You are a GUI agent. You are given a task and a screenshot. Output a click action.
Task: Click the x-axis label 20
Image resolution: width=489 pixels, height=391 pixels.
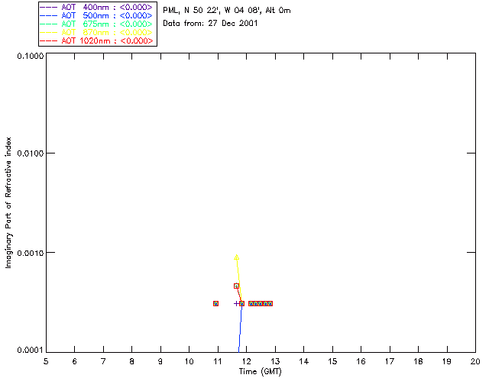click(475, 361)
